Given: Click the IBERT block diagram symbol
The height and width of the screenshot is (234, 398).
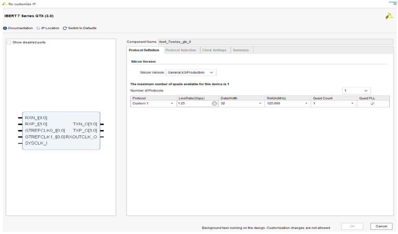Looking at the screenshot, I should [x=61, y=131].
